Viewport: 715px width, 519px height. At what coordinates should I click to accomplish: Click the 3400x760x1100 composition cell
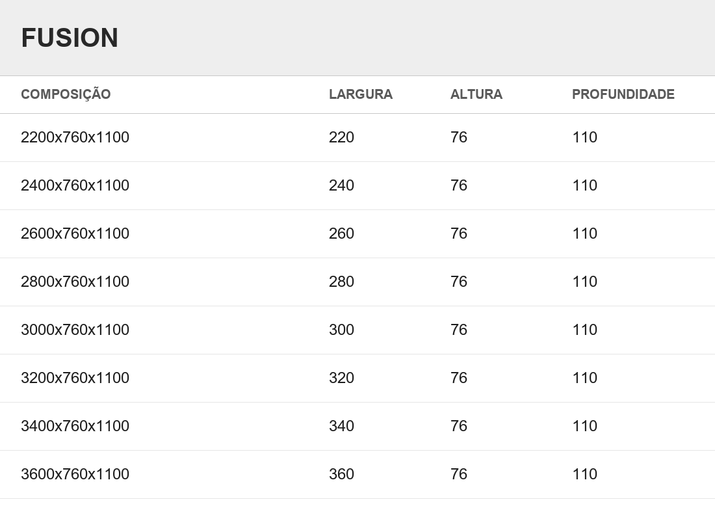click(x=75, y=426)
